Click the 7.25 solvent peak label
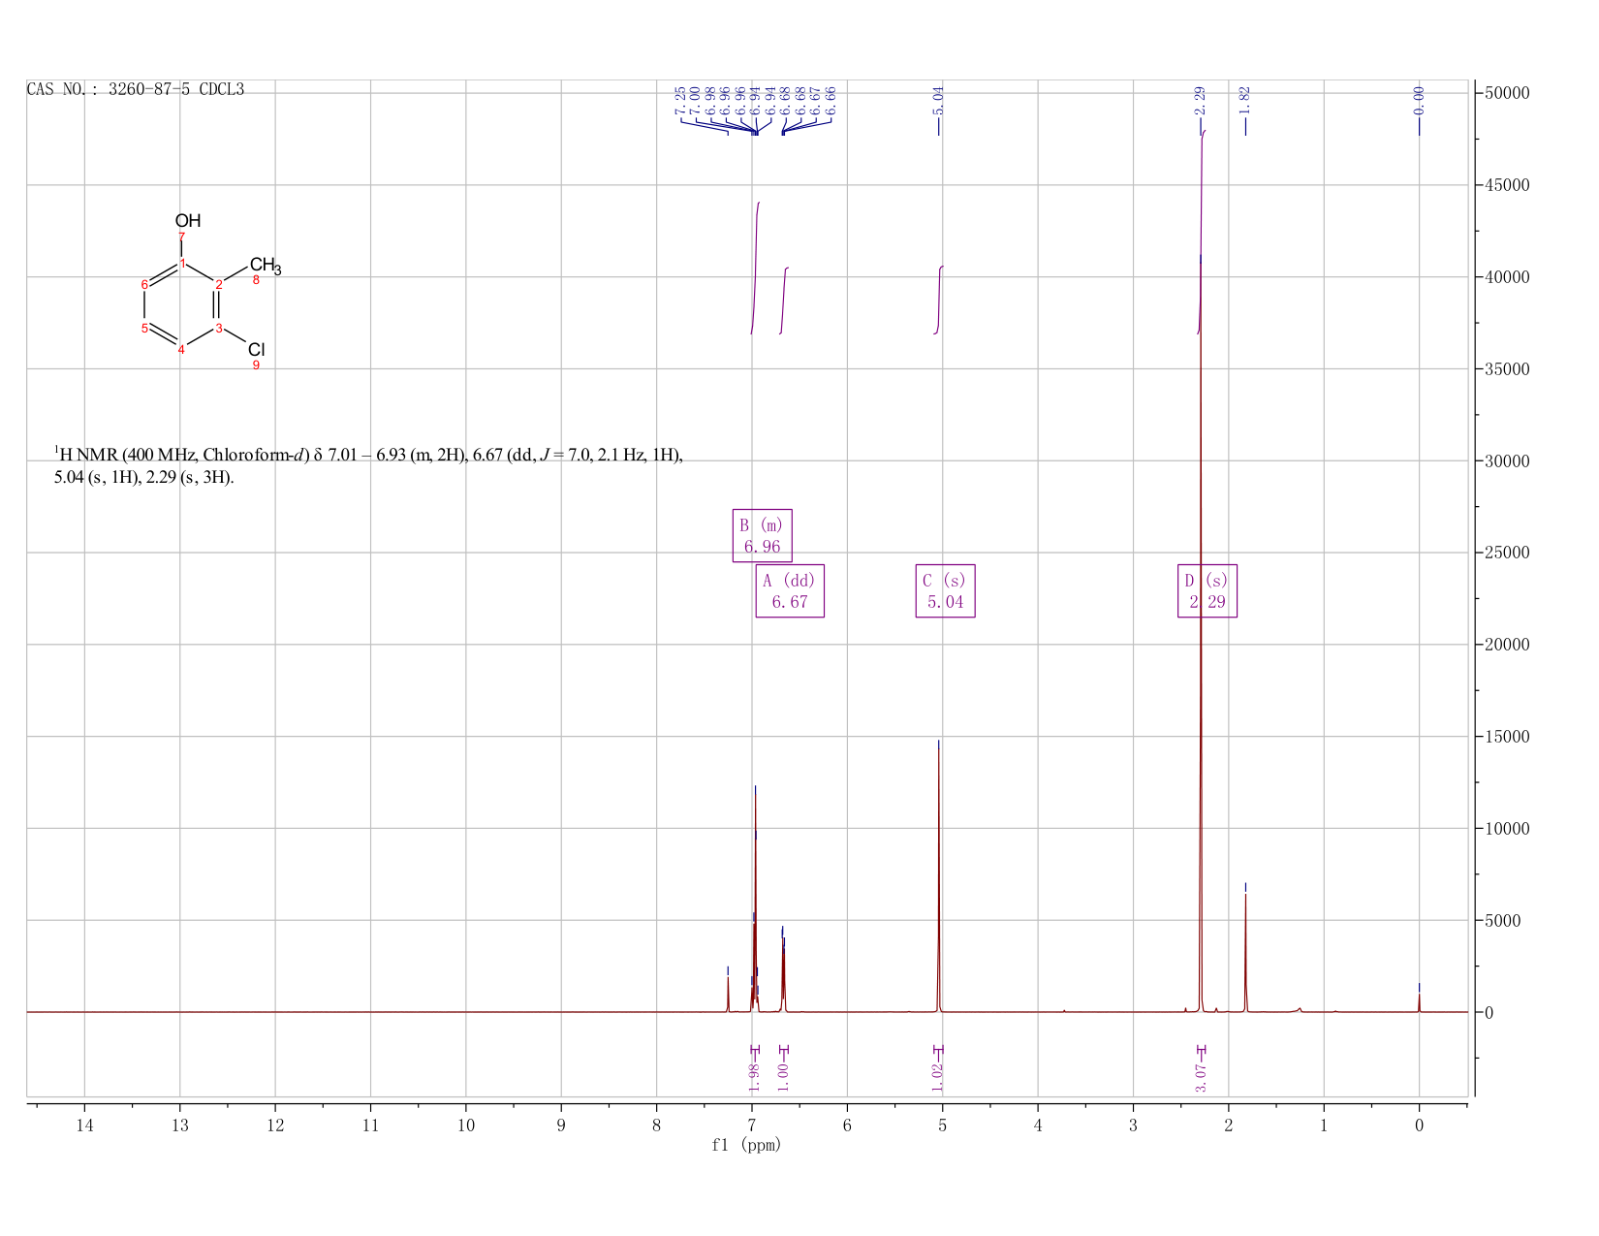Image resolution: width=1599 pixels, height=1236 pixels. [x=680, y=100]
